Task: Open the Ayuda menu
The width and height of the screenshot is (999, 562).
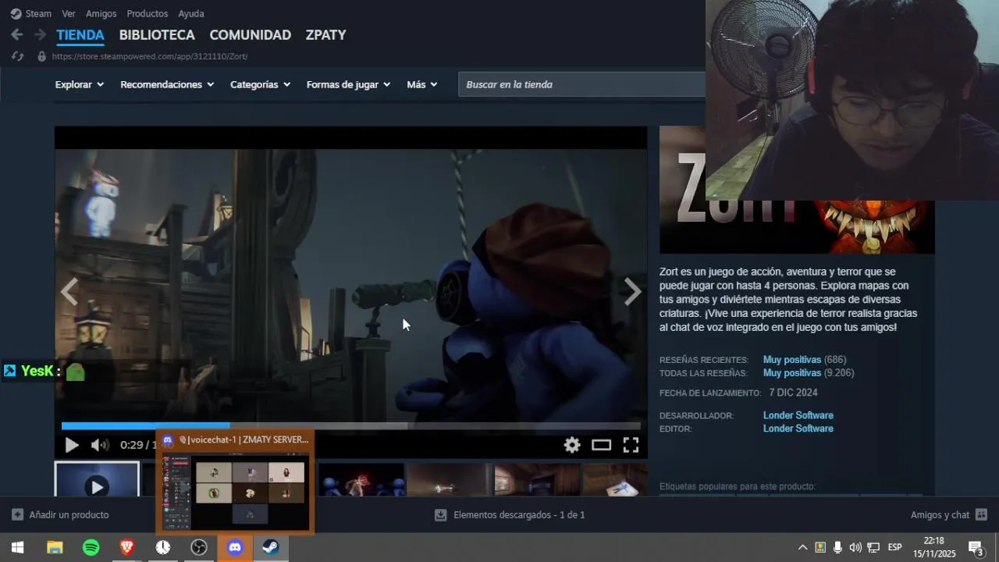Action: [191, 13]
